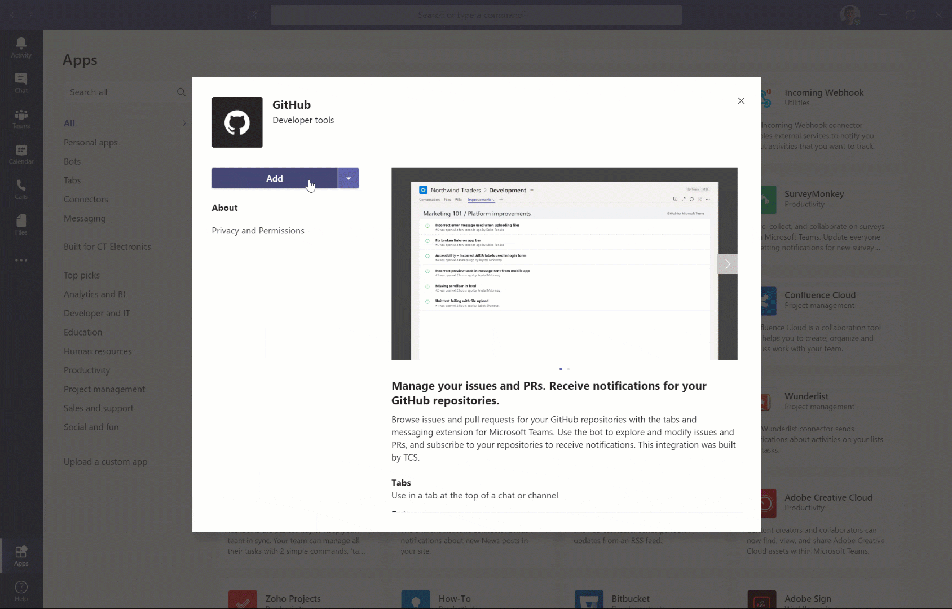952x609 pixels.
Task: Open Chat in the left rail
Action: coord(21,83)
